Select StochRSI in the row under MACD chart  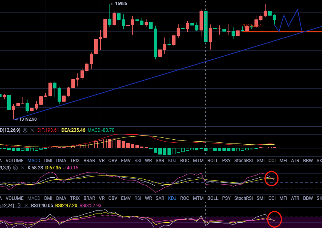243,161
